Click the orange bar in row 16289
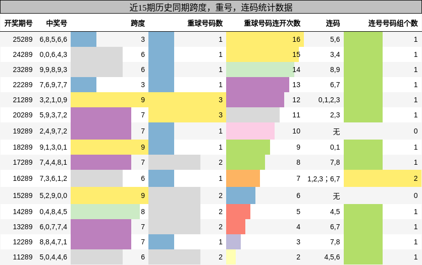 (243, 178)
